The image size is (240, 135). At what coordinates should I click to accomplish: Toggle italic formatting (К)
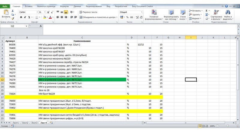[25, 17]
